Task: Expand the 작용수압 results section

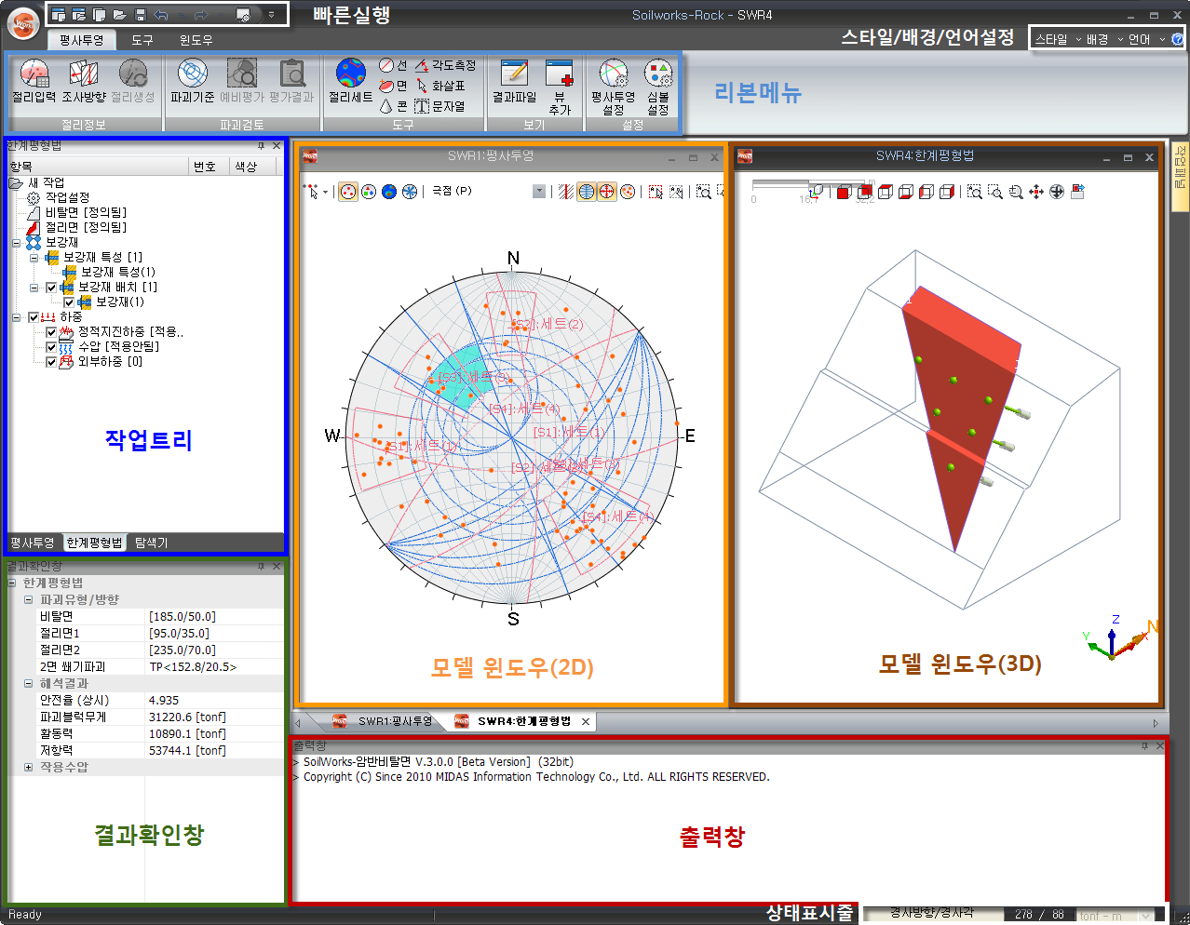Action: click(28, 768)
